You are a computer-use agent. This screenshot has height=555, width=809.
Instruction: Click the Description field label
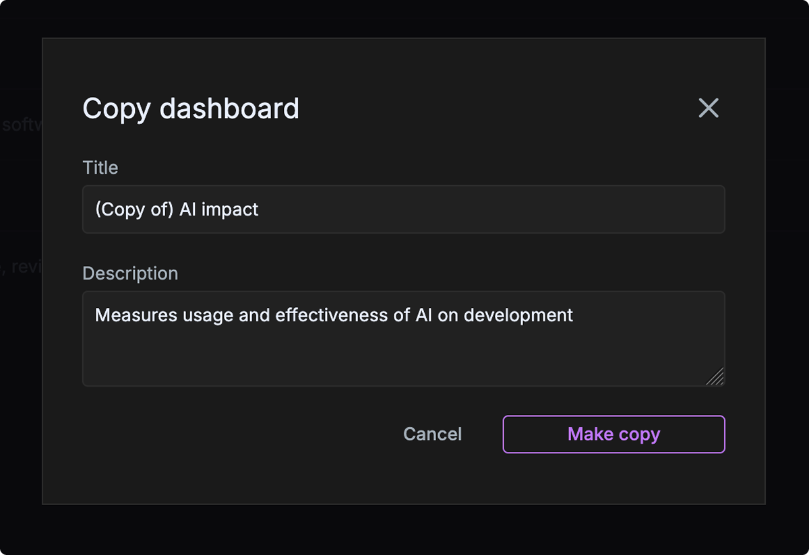pos(130,273)
